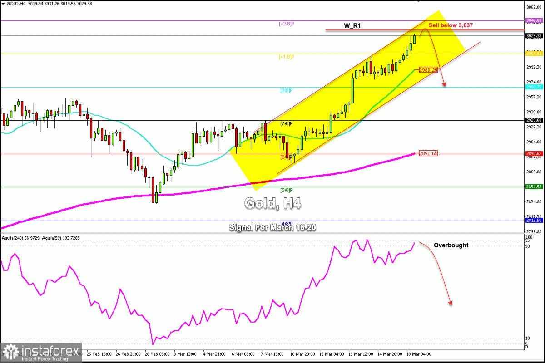Click the 6 Mar 05:00 time label
The height and width of the screenshot is (363, 545).
[x=243, y=353]
